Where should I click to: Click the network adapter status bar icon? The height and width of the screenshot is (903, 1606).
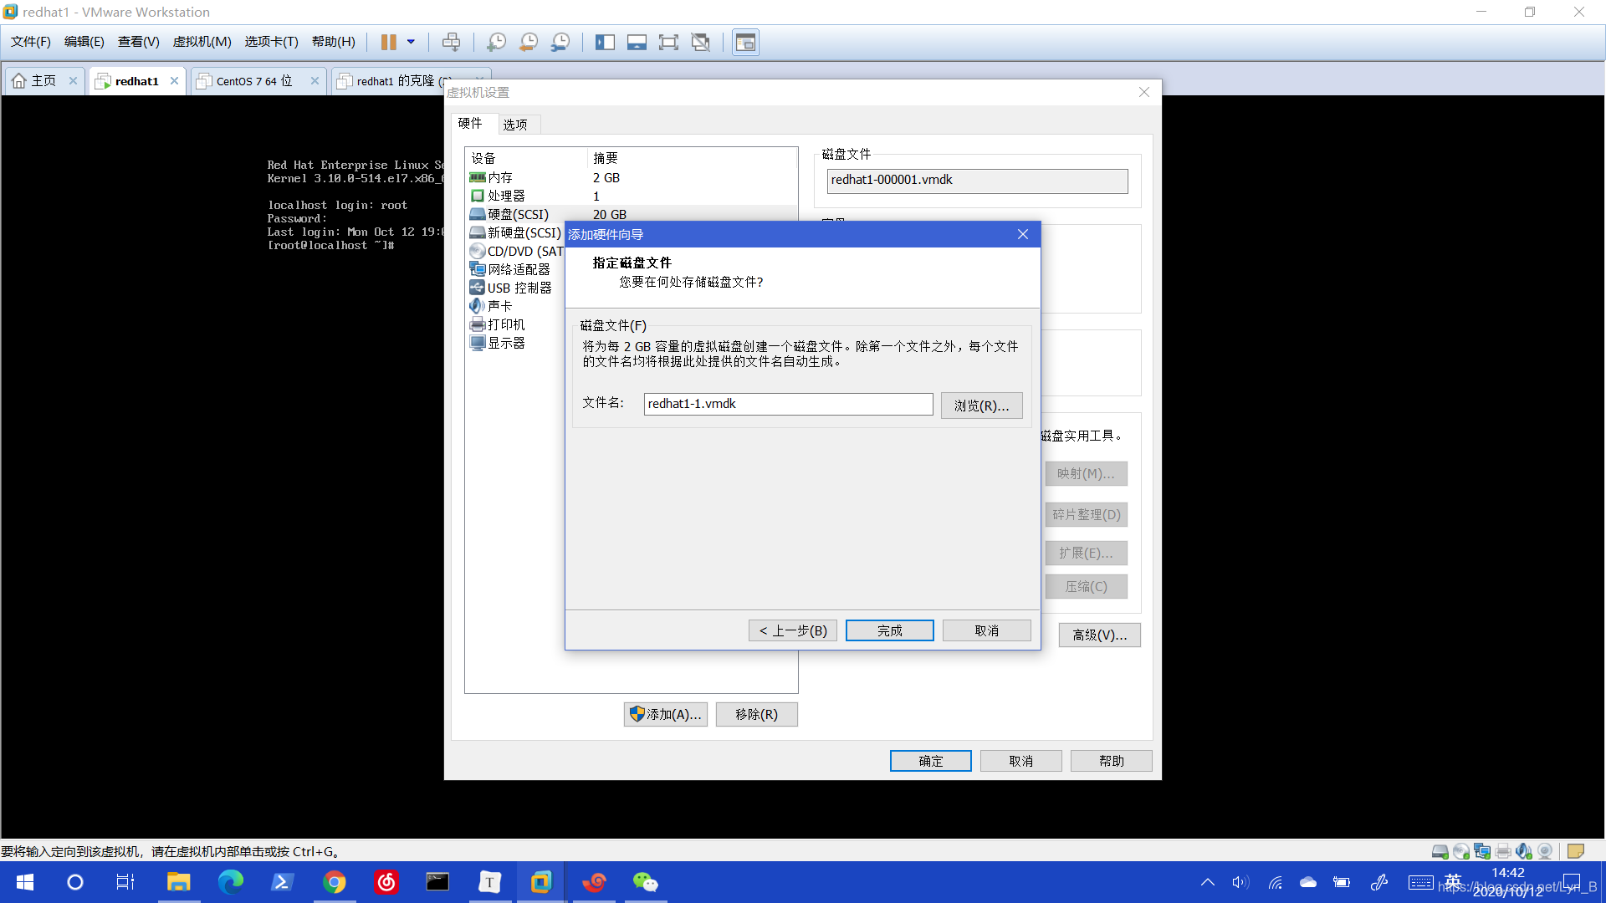pyautogui.click(x=1481, y=851)
